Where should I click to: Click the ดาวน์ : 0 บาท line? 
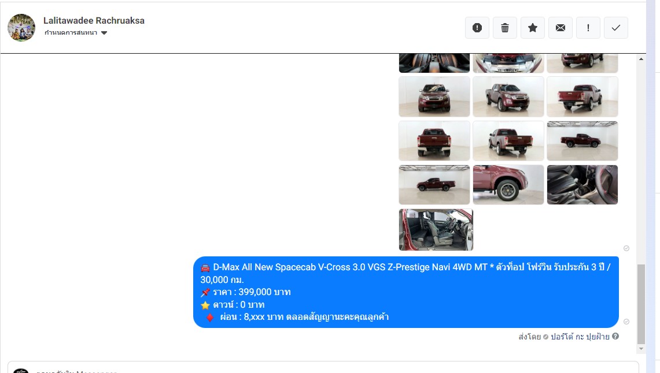[x=239, y=304]
